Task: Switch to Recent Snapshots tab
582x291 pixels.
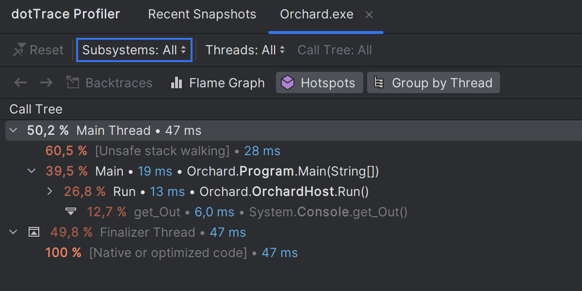Action: (202, 15)
